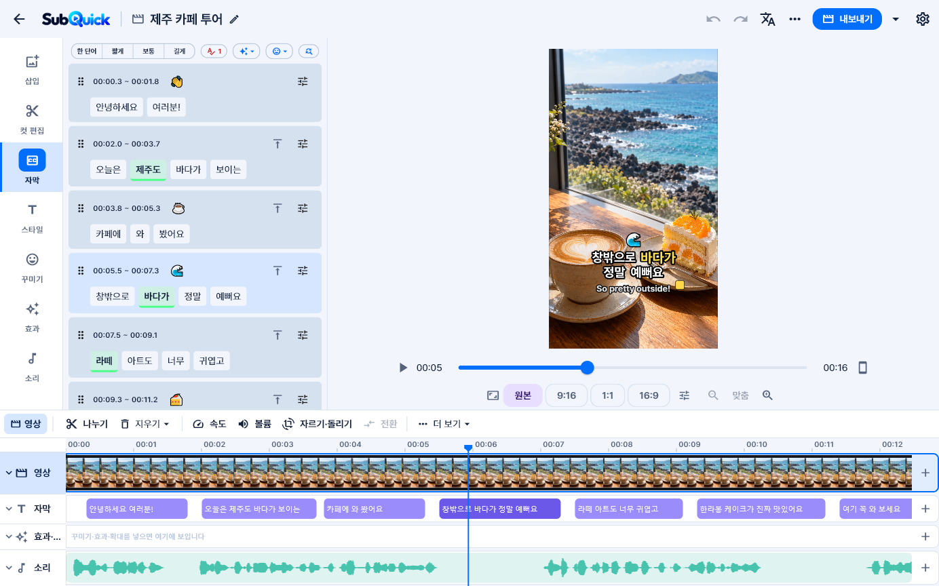Open the emoji dropdown above subtitle list

point(279,51)
